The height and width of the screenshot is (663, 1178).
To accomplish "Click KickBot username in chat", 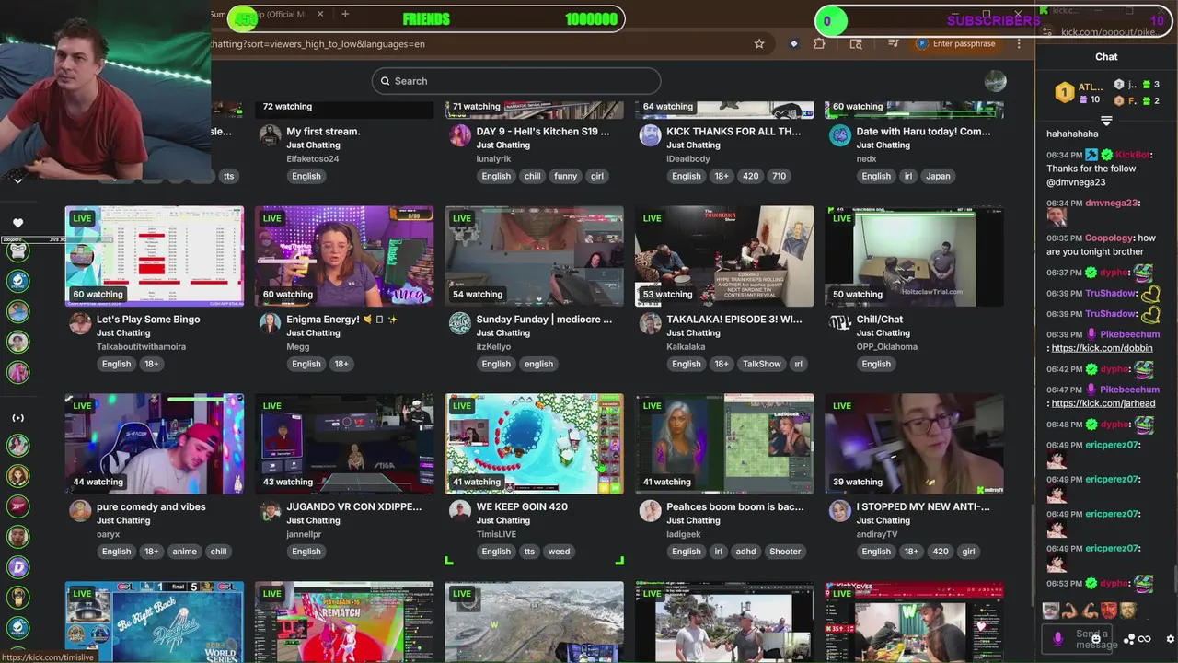I will click(1133, 155).
